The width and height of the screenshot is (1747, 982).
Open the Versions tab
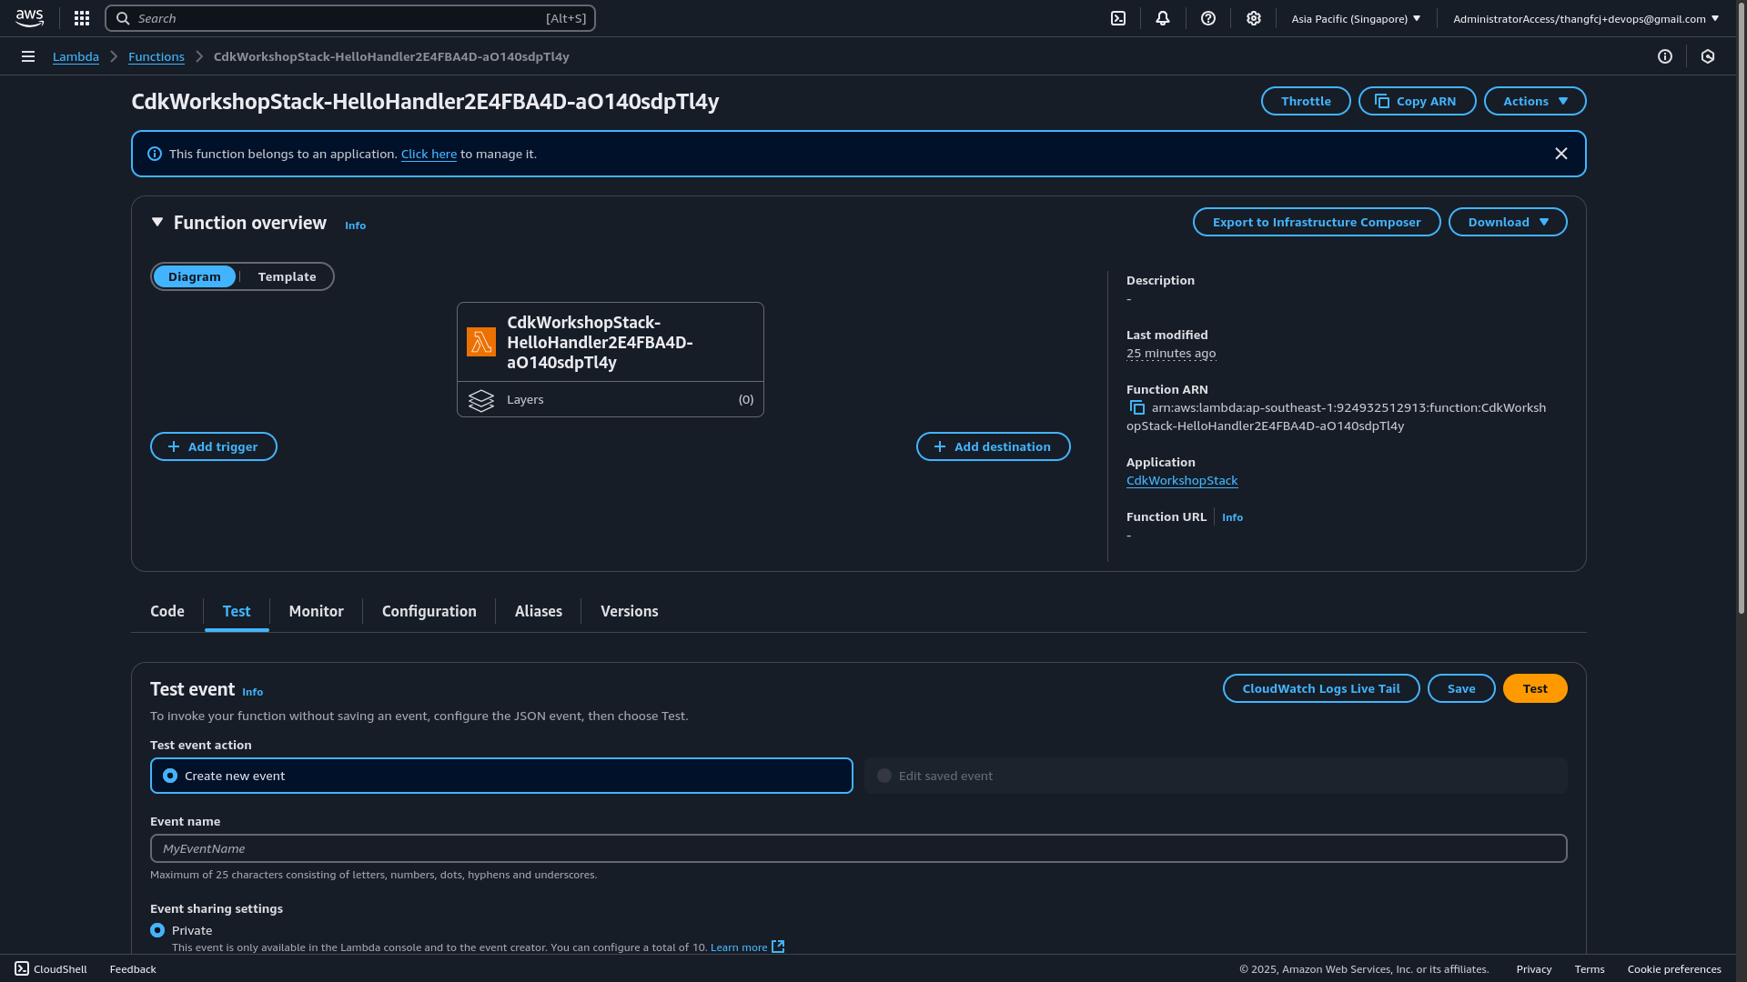[x=630, y=611]
